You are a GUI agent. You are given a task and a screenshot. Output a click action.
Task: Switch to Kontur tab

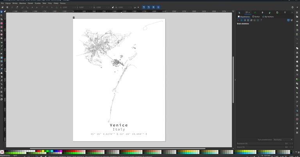[x=256, y=17]
